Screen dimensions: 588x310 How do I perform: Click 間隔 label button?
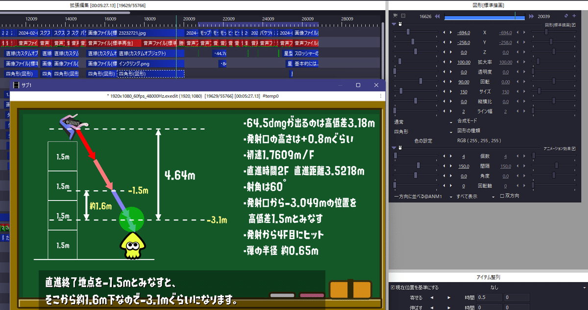click(485, 166)
